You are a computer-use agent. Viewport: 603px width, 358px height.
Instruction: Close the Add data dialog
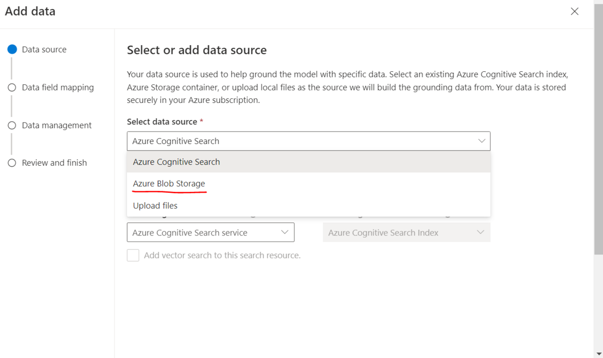pyautogui.click(x=574, y=11)
